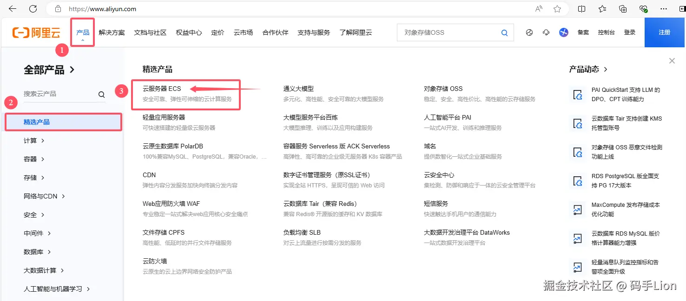The width and height of the screenshot is (686, 301).
Task: Expand 网络与CDN category
Action: click(x=44, y=196)
